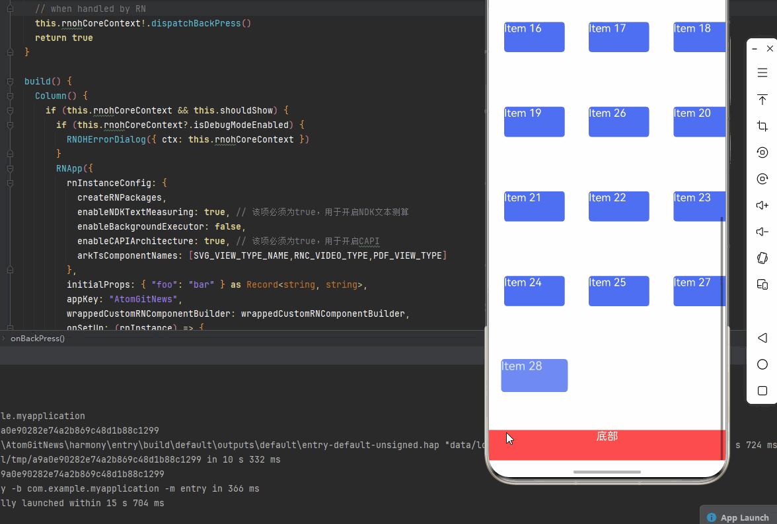Open the emulator multi-device icon

point(762,284)
